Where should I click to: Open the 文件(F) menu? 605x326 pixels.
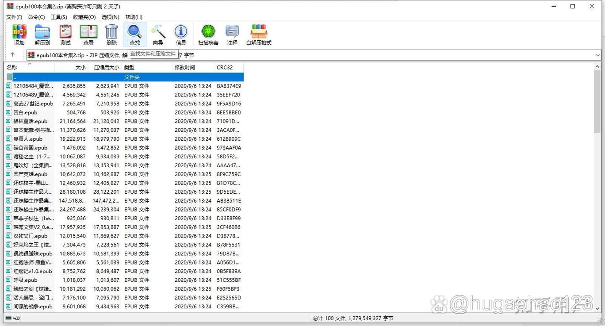(x=14, y=17)
